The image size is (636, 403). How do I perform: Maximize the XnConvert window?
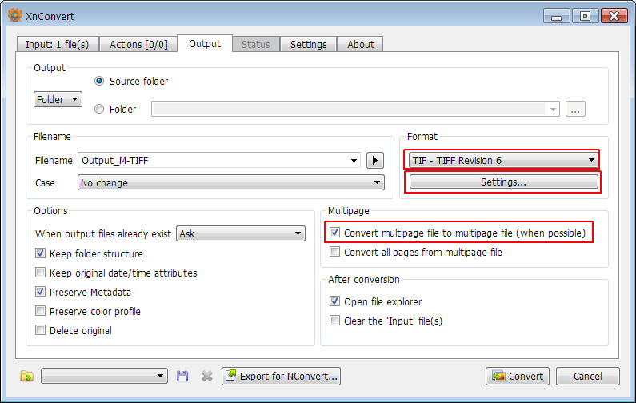tap(585, 17)
